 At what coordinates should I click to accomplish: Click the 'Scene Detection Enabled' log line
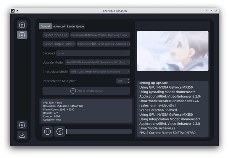158,110
